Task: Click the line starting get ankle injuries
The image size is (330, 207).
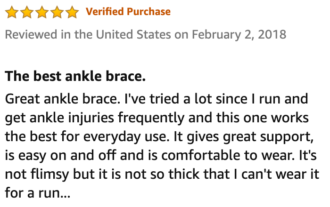Action: point(157,118)
